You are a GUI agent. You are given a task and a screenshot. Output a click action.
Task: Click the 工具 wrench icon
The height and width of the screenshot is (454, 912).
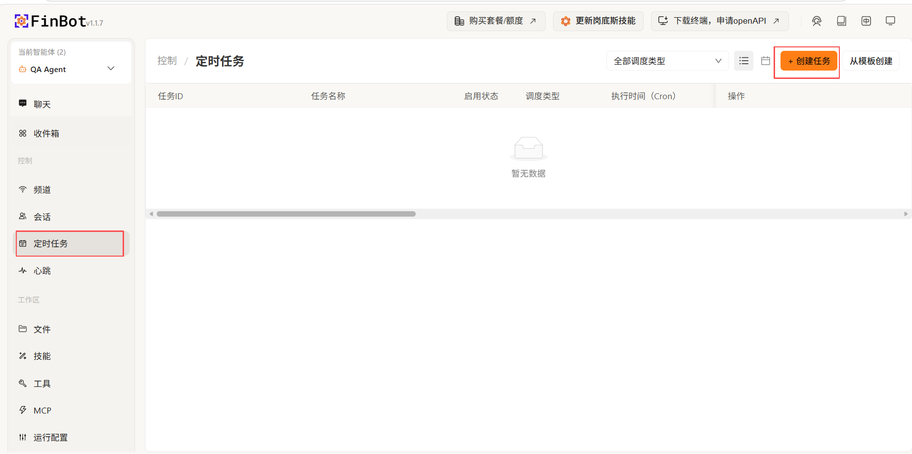pos(23,383)
